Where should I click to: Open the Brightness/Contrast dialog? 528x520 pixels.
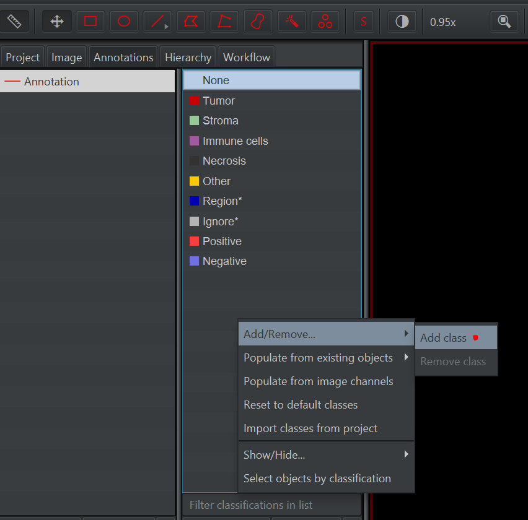(402, 21)
